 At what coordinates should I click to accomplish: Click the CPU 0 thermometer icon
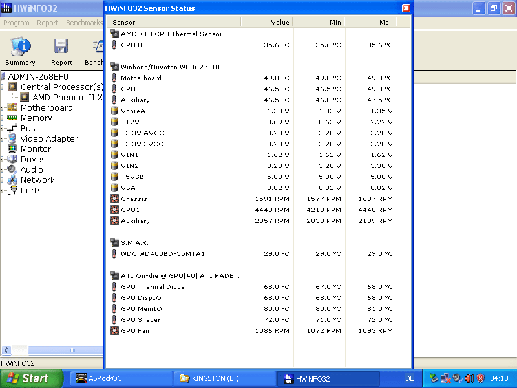point(114,45)
